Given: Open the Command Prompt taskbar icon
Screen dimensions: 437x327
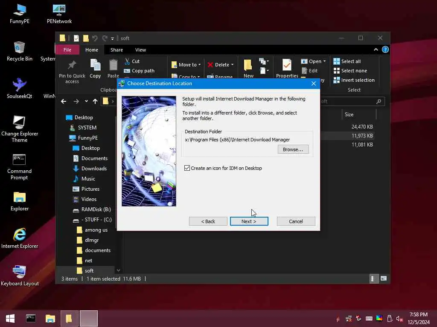Looking at the screenshot, I should point(31,318).
